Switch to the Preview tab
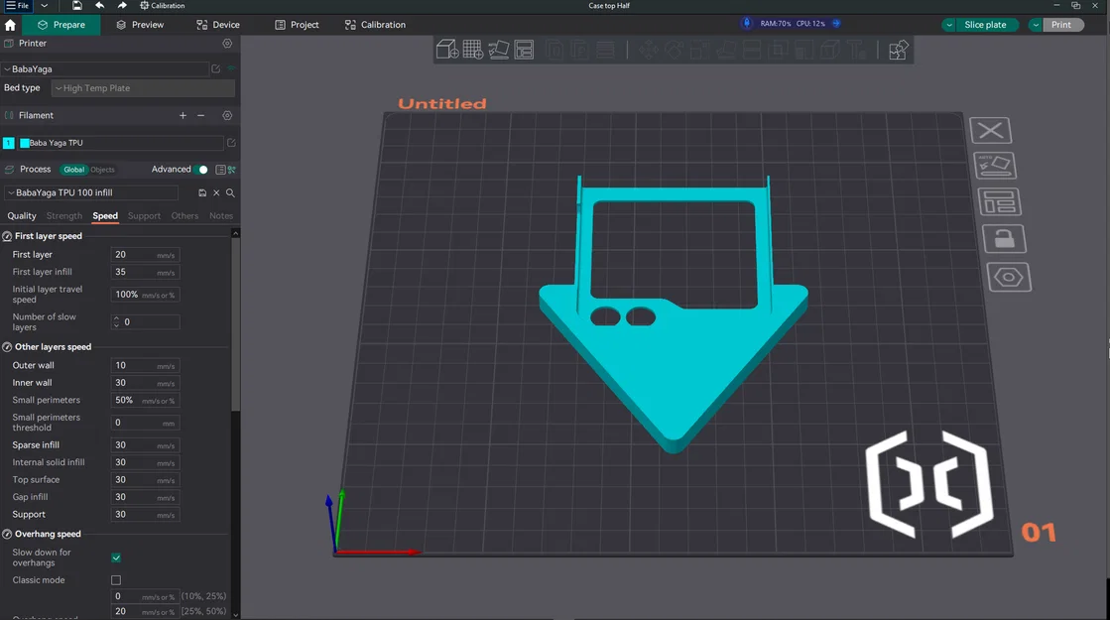 (140, 25)
